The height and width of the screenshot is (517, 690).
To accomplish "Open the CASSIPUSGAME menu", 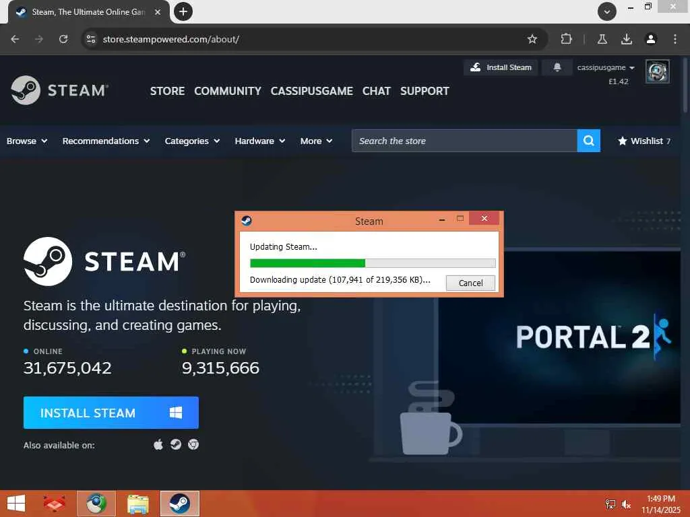I will pos(311,91).
